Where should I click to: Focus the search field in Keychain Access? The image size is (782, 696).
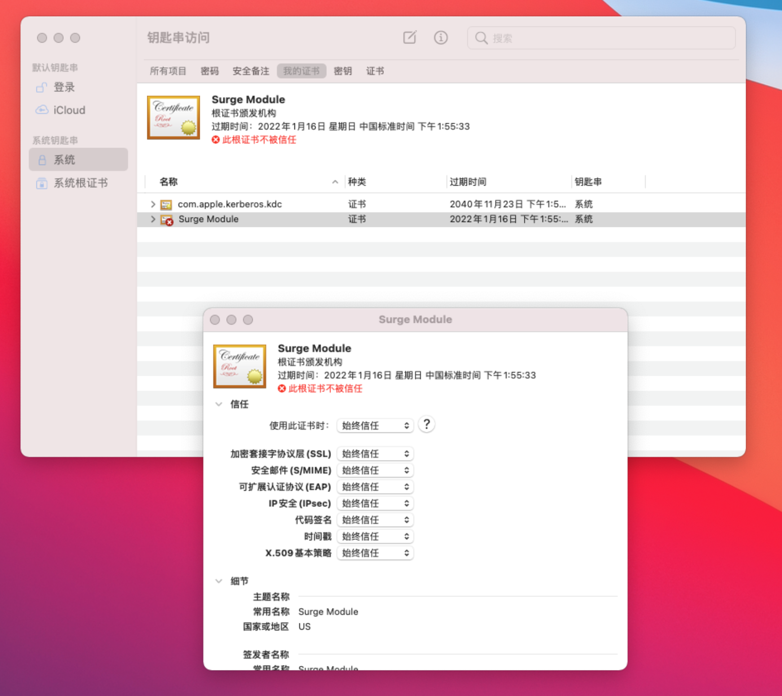(601, 38)
